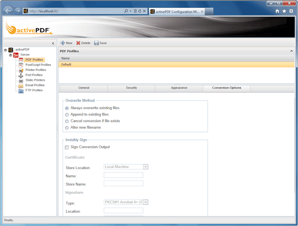Click the Name column header
This screenshot has height=226, width=298.
coord(176,58)
